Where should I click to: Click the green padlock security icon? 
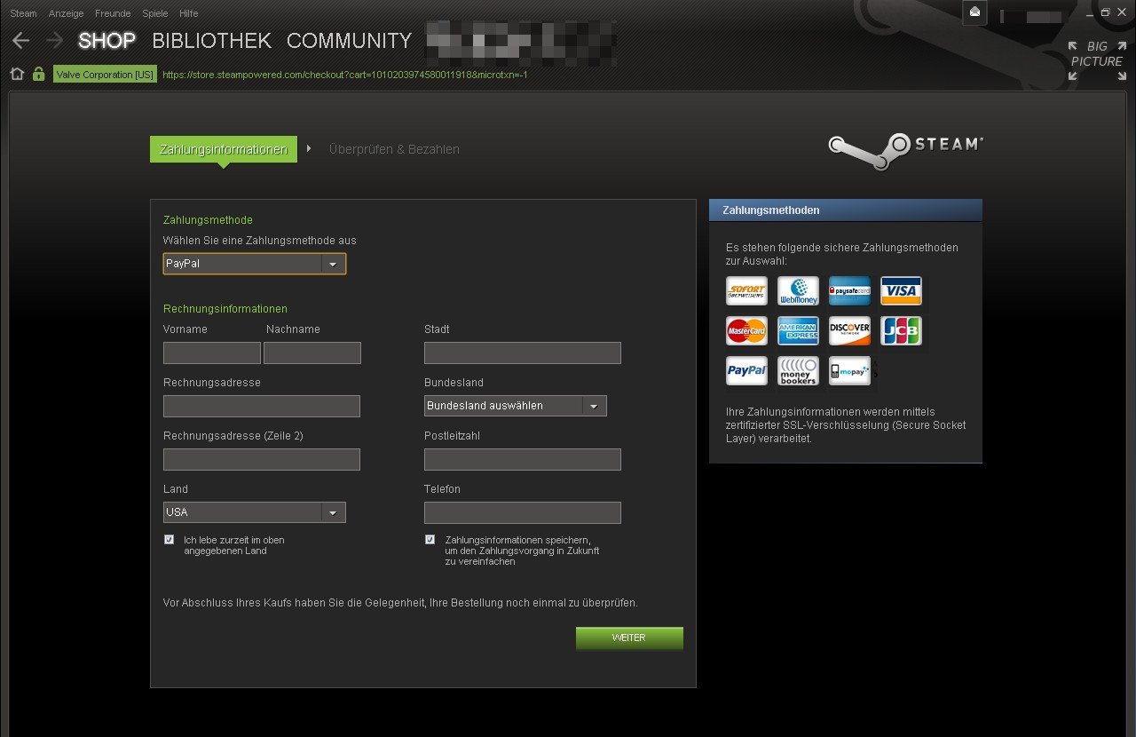point(38,75)
